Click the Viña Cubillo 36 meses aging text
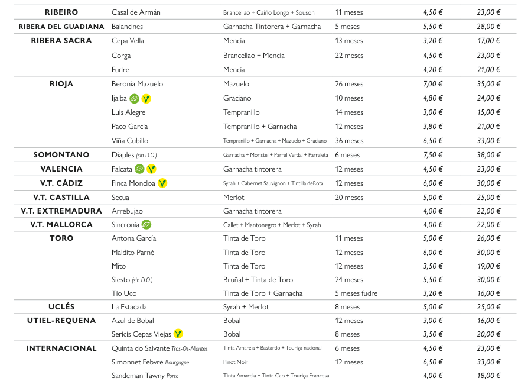The height and width of the screenshot is (384, 531). pos(349,141)
